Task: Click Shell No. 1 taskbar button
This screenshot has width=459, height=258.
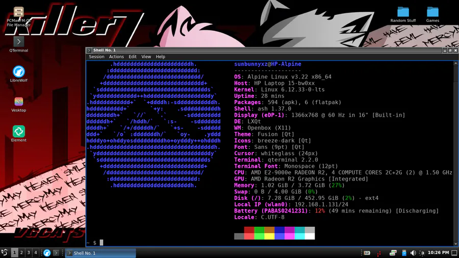Action: click(100, 253)
